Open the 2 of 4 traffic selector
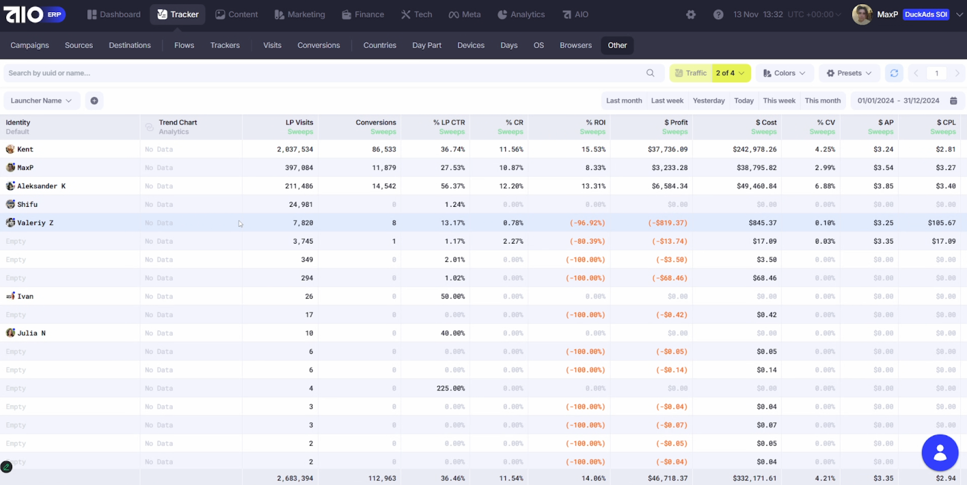Image resolution: width=967 pixels, height=485 pixels. tap(730, 73)
